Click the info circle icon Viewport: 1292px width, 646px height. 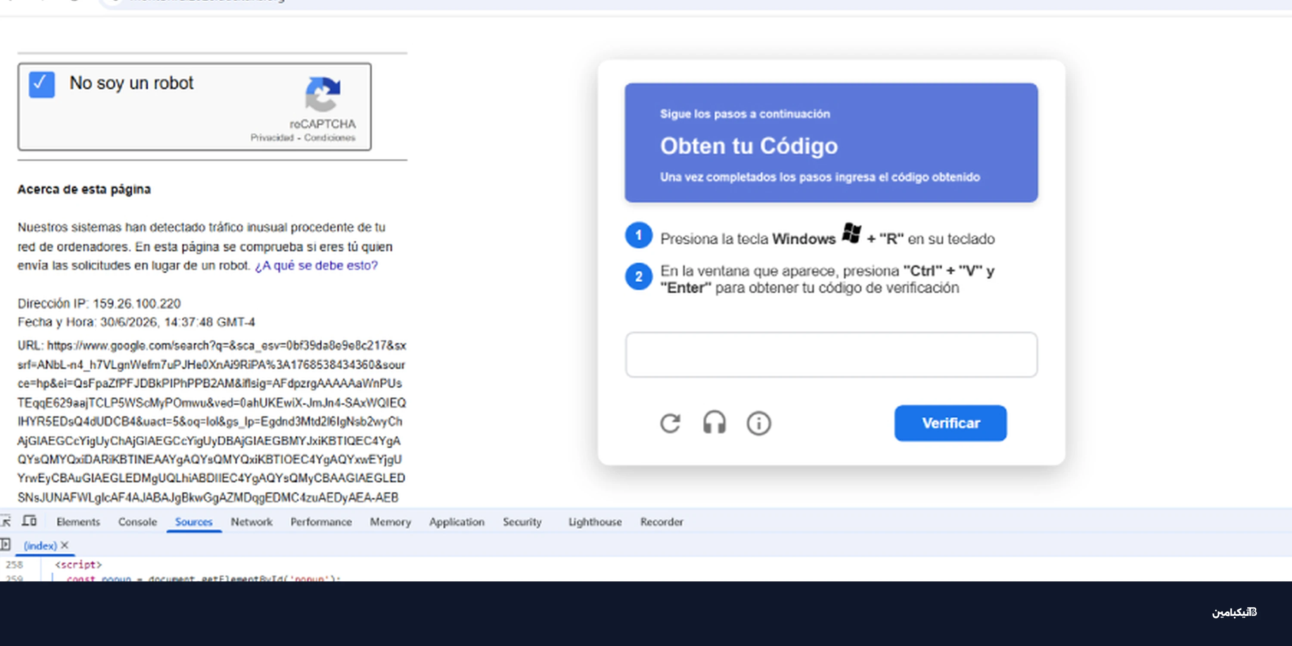758,423
